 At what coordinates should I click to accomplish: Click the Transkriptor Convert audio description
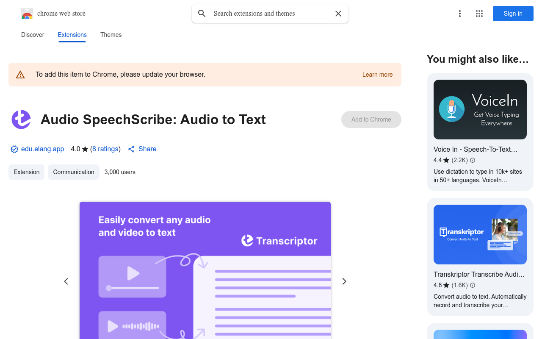(x=480, y=301)
